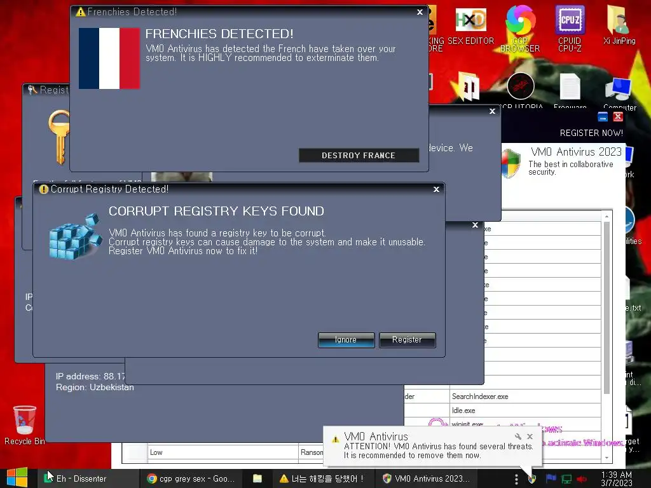The height and width of the screenshot is (488, 651).
Task: Open File Explorer from the taskbar
Action: point(257,479)
